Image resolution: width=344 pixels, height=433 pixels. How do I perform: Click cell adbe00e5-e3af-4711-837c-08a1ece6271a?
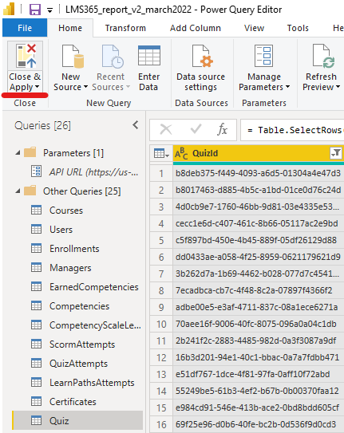pyautogui.click(x=259, y=307)
